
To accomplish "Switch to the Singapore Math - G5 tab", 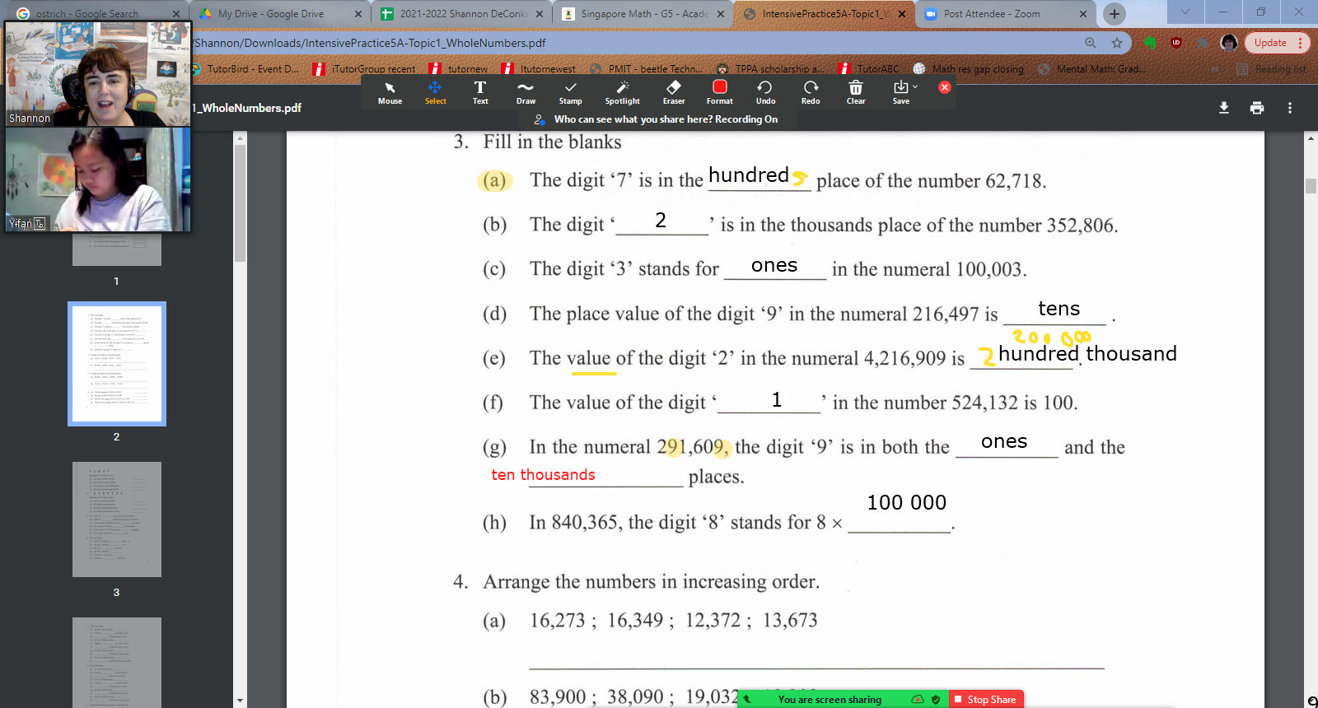I will 643,14.
